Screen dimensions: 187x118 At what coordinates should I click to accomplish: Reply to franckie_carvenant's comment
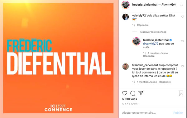pyautogui.click(x=165, y=82)
